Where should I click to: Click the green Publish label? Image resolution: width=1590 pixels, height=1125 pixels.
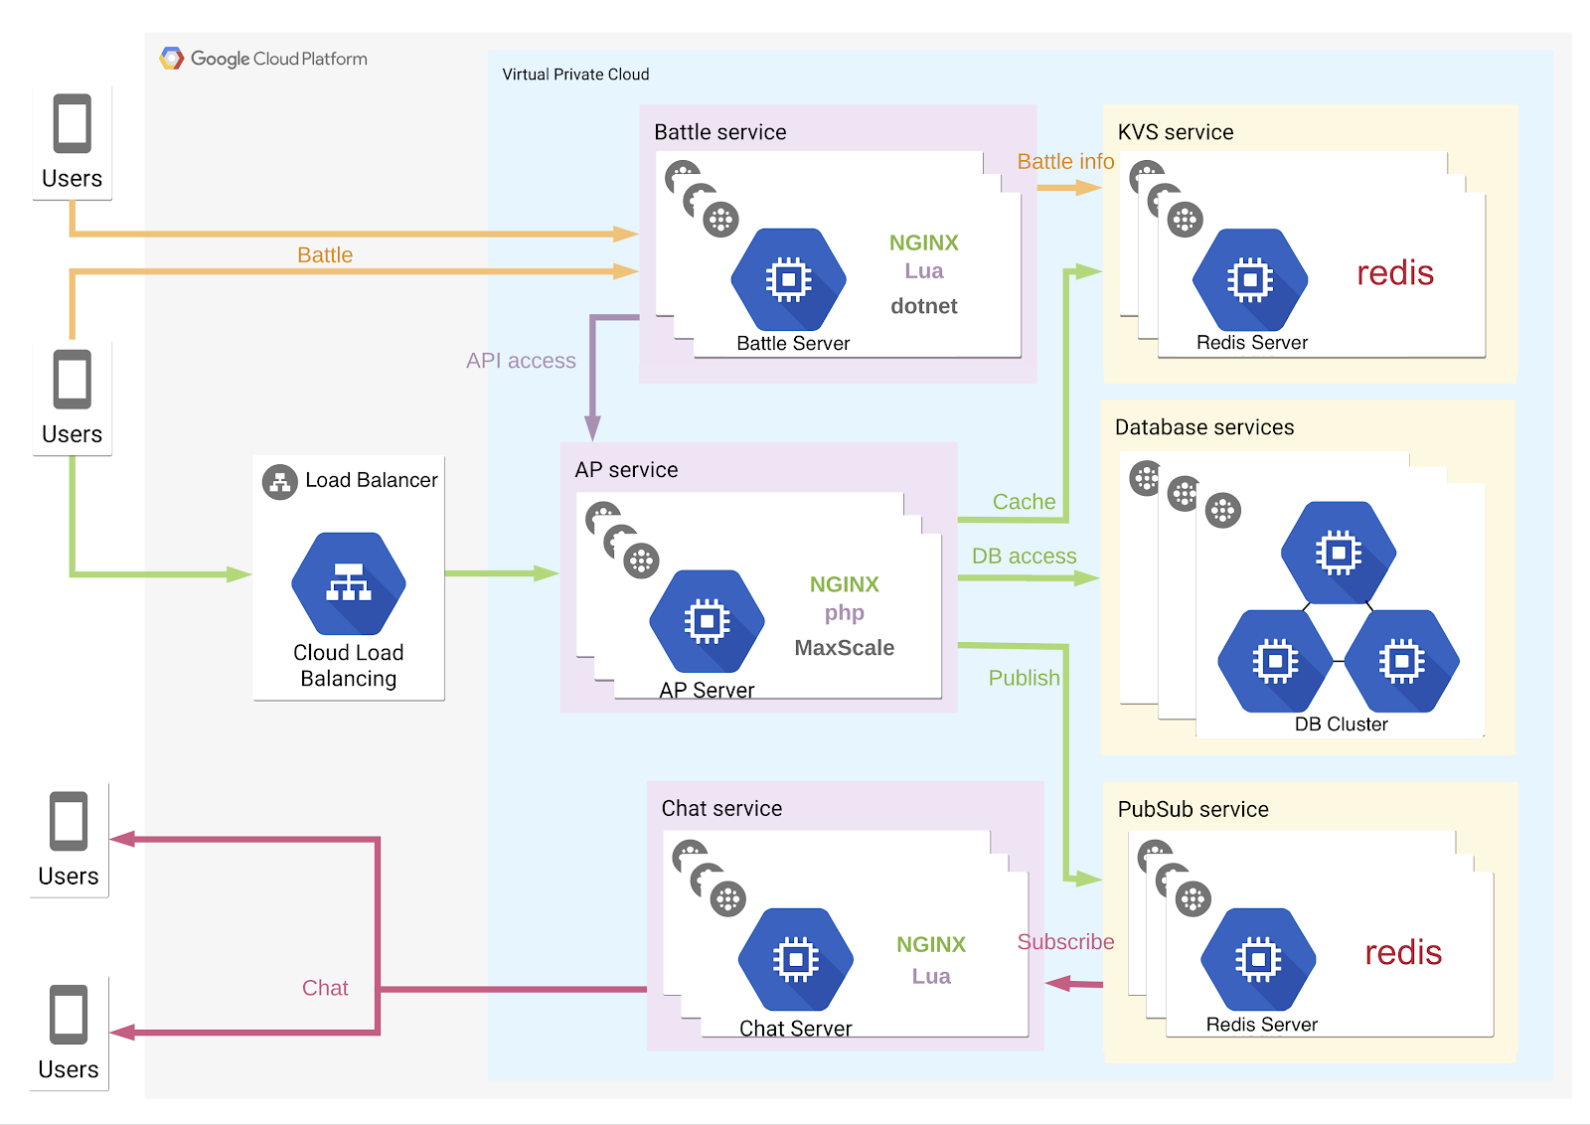pos(1024,678)
